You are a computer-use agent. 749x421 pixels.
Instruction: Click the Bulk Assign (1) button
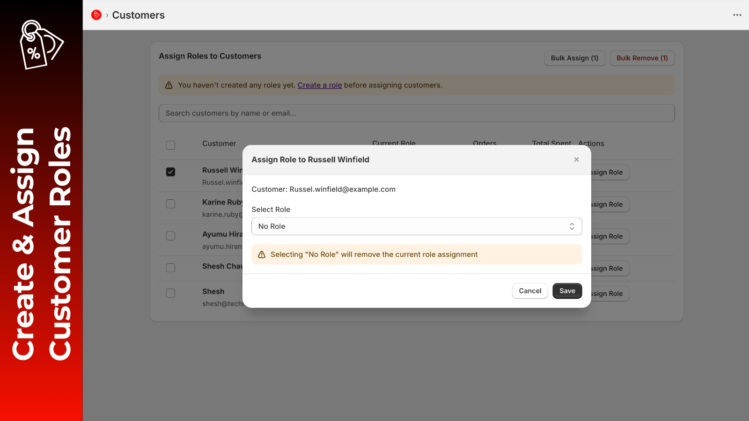click(x=574, y=58)
